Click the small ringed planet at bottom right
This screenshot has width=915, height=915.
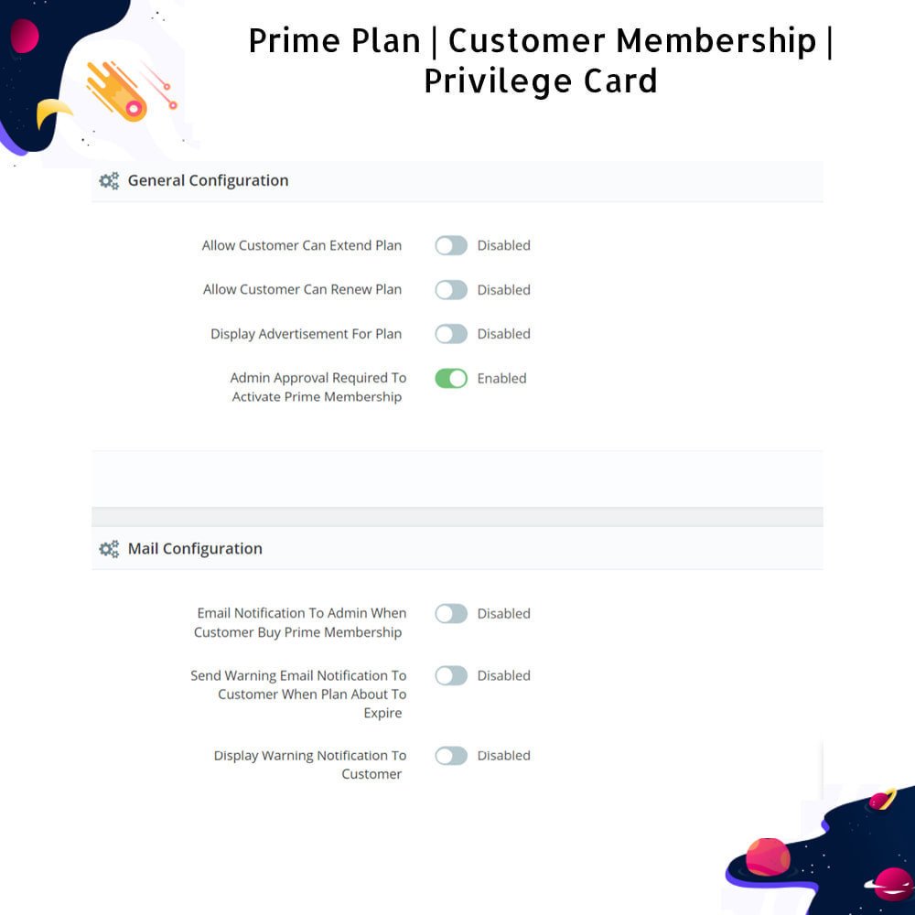(x=882, y=799)
